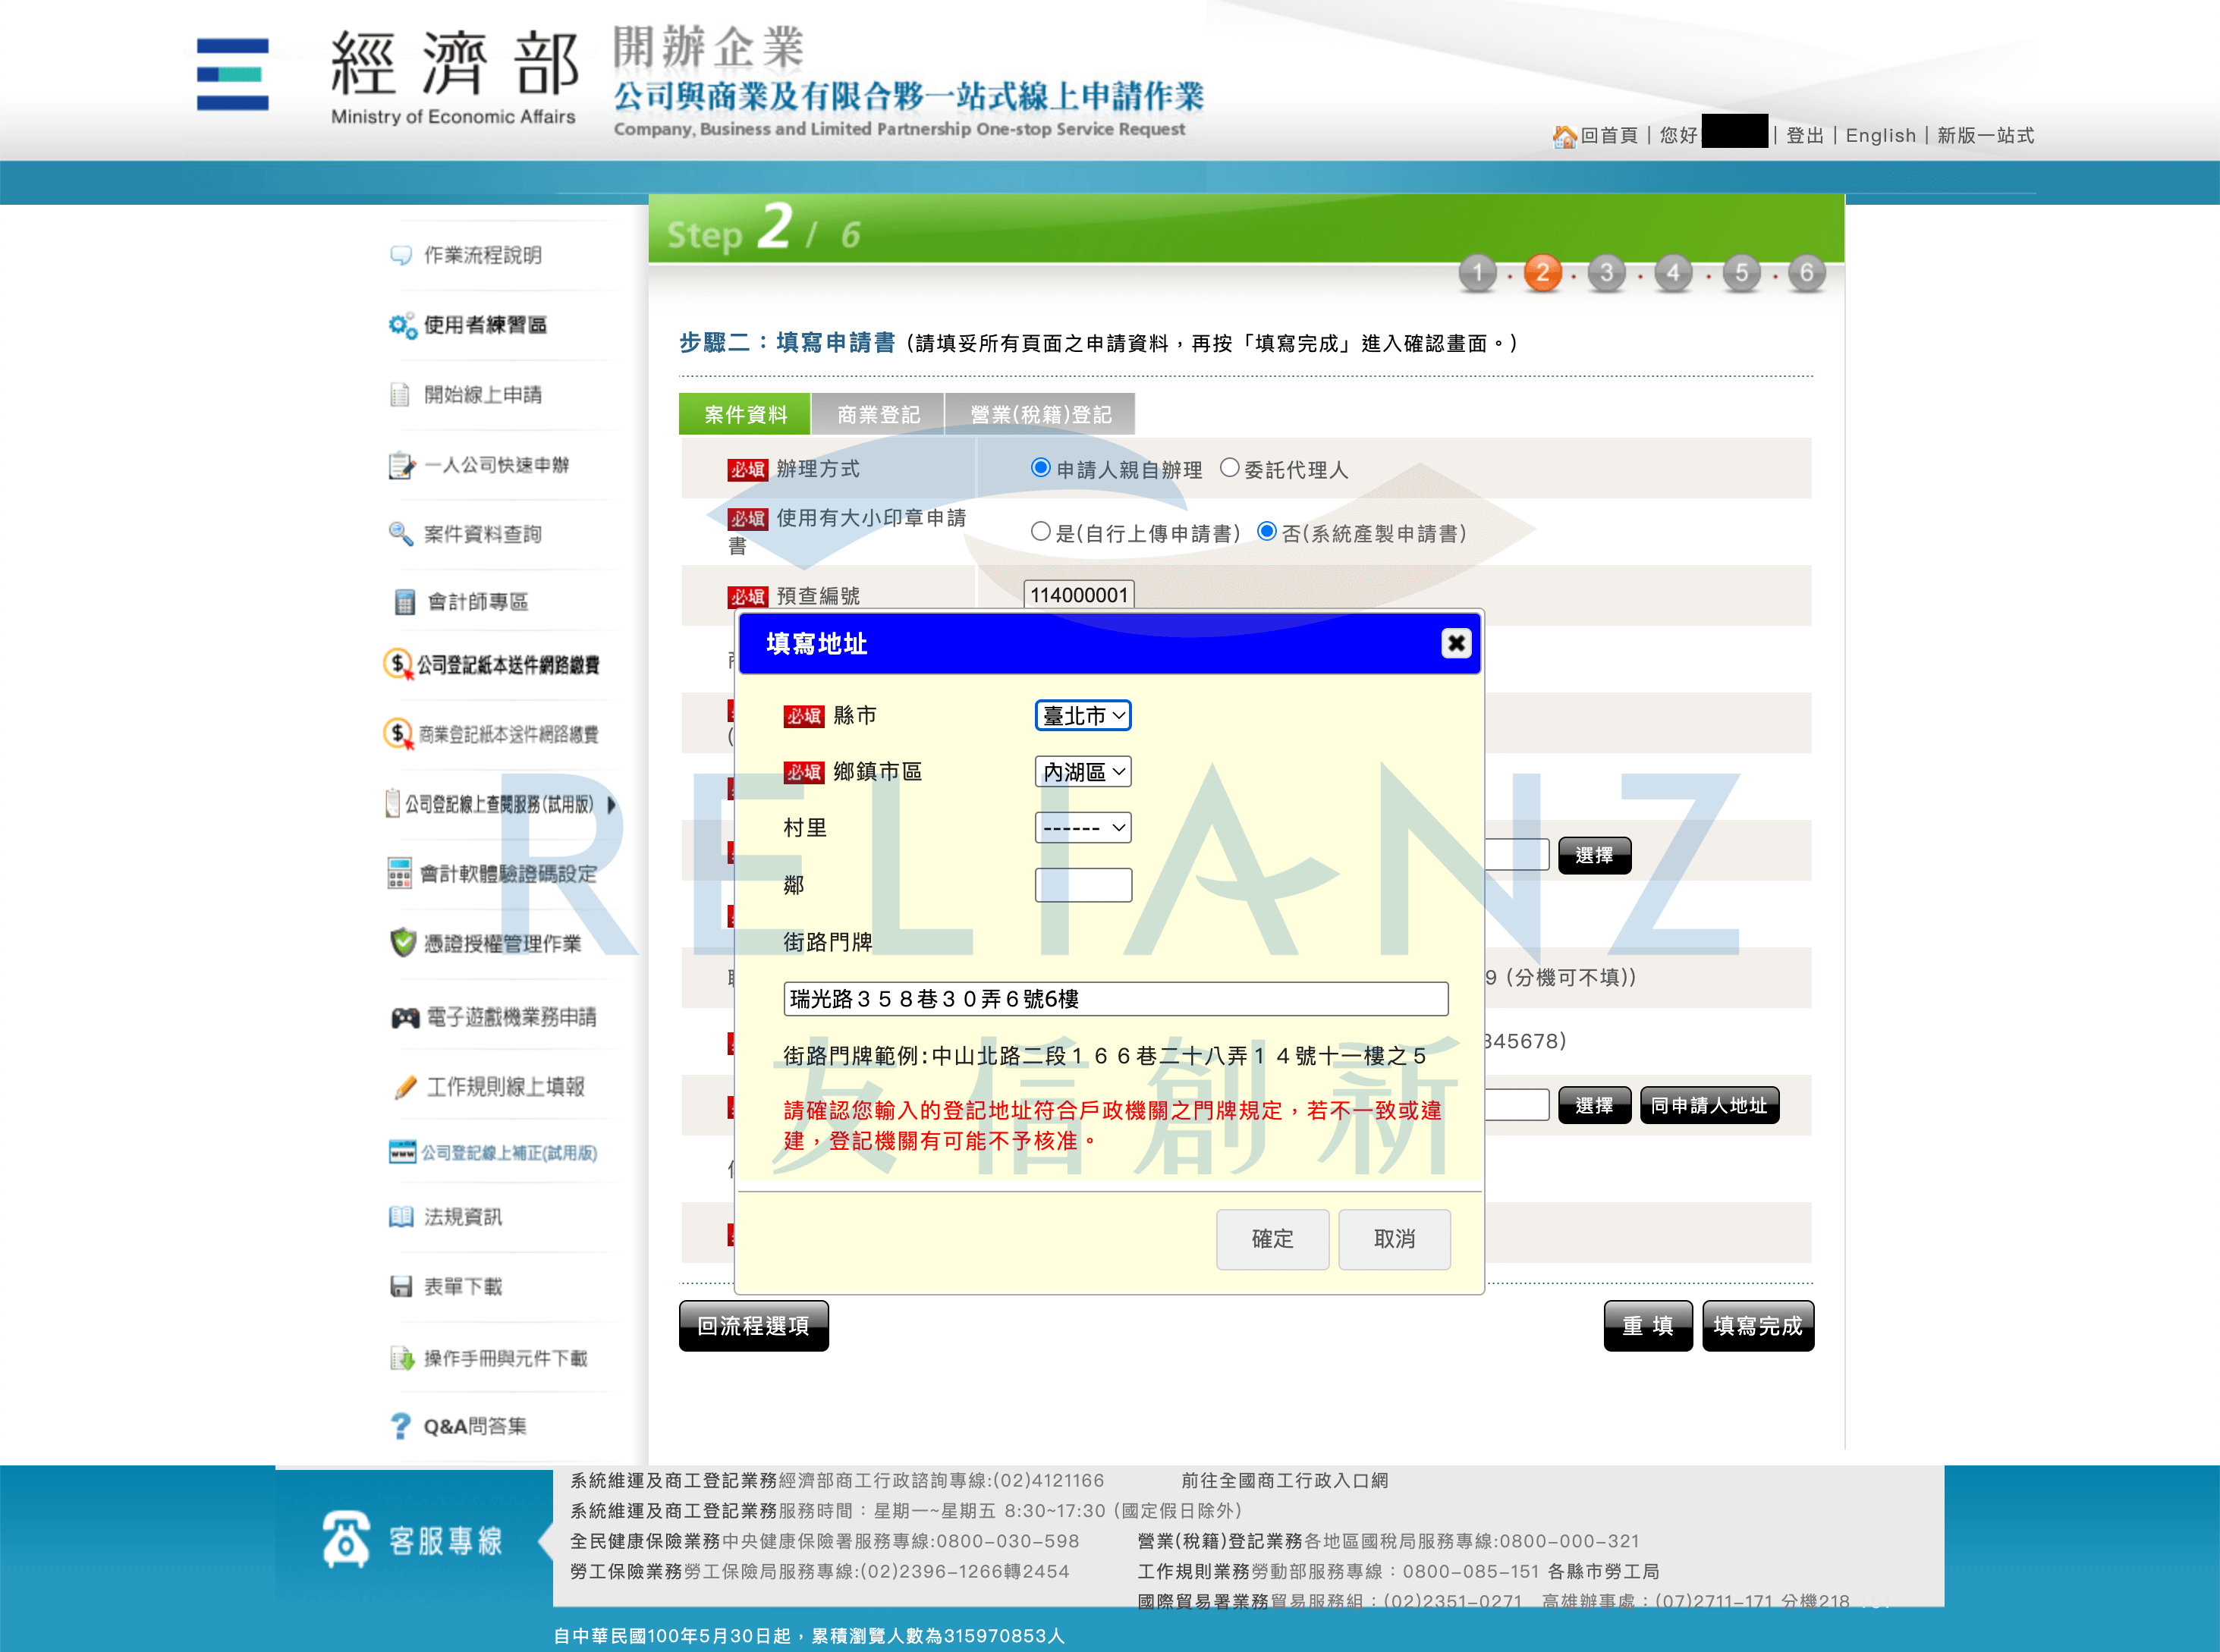Open 前往全國商工行政入口網 link
This screenshot has height=1652, width=2220.
click(x=1285, y=1480)
